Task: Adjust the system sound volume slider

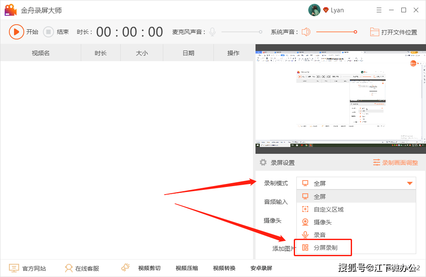Action: 336,32
